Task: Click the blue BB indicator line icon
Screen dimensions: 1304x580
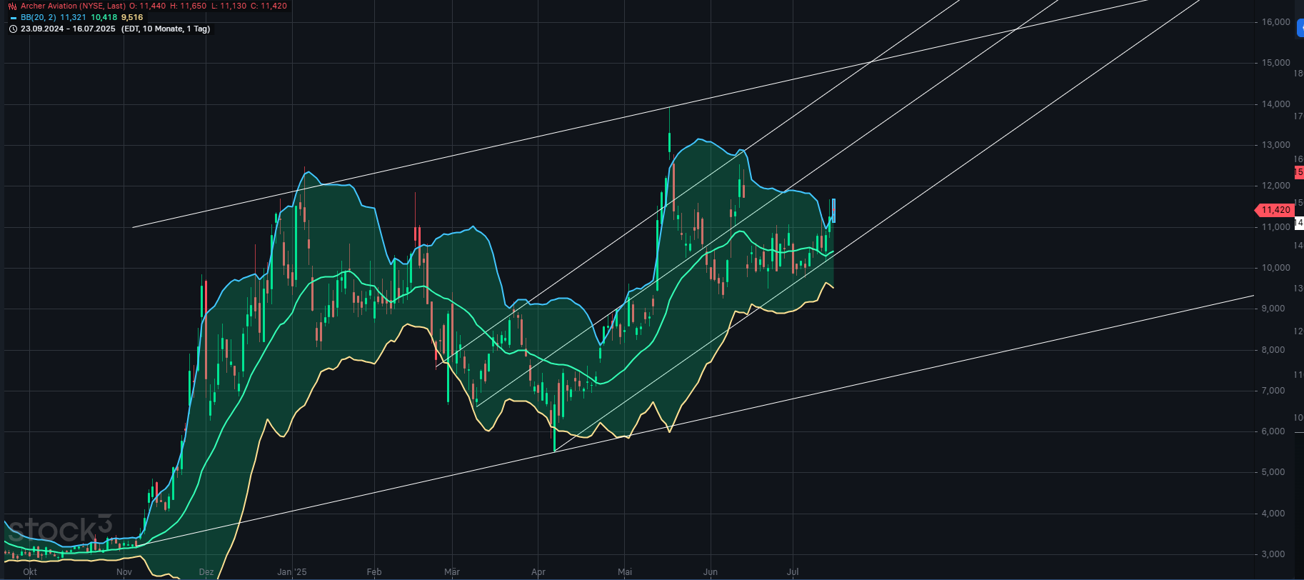Action: [x=14, y=17]
